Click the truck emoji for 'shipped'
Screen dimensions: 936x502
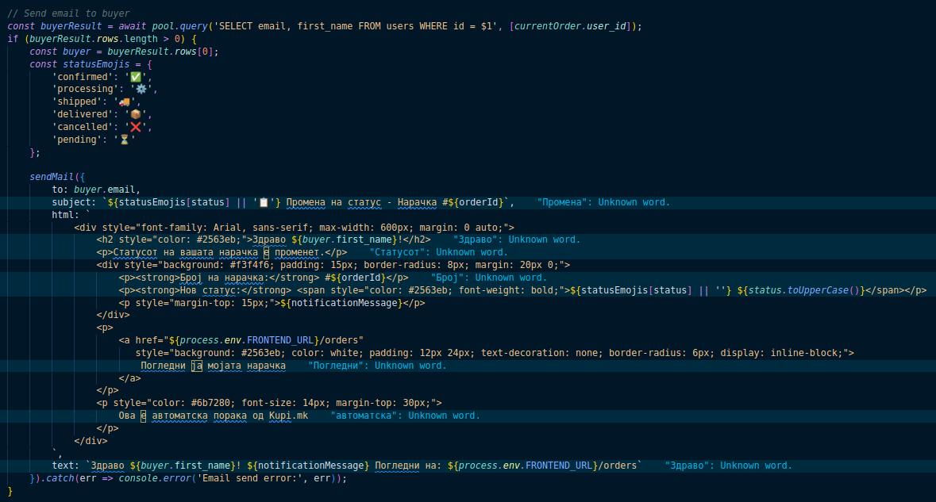124,102
